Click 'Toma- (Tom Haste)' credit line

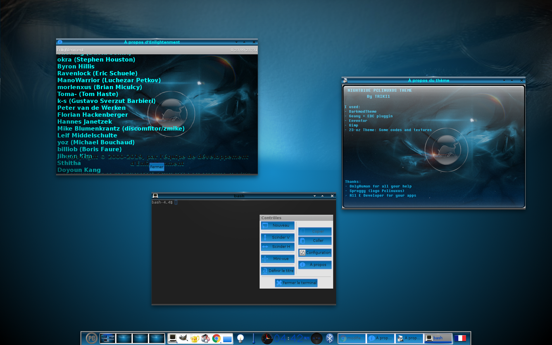(88, 94)
